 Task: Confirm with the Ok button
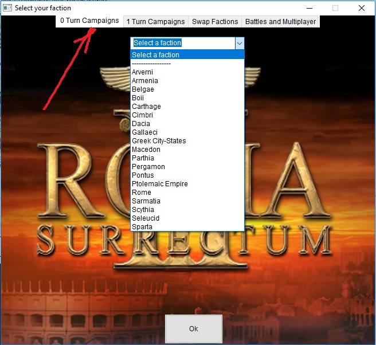click(194, 328)
